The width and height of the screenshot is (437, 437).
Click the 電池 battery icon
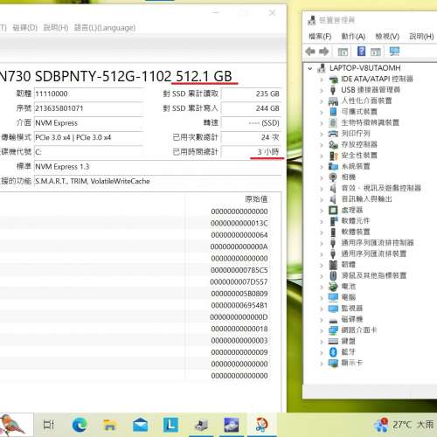(333, 287)
